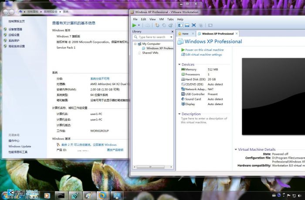Collapse the Devices section
The image size is (305, 200).
click(180, 64)
